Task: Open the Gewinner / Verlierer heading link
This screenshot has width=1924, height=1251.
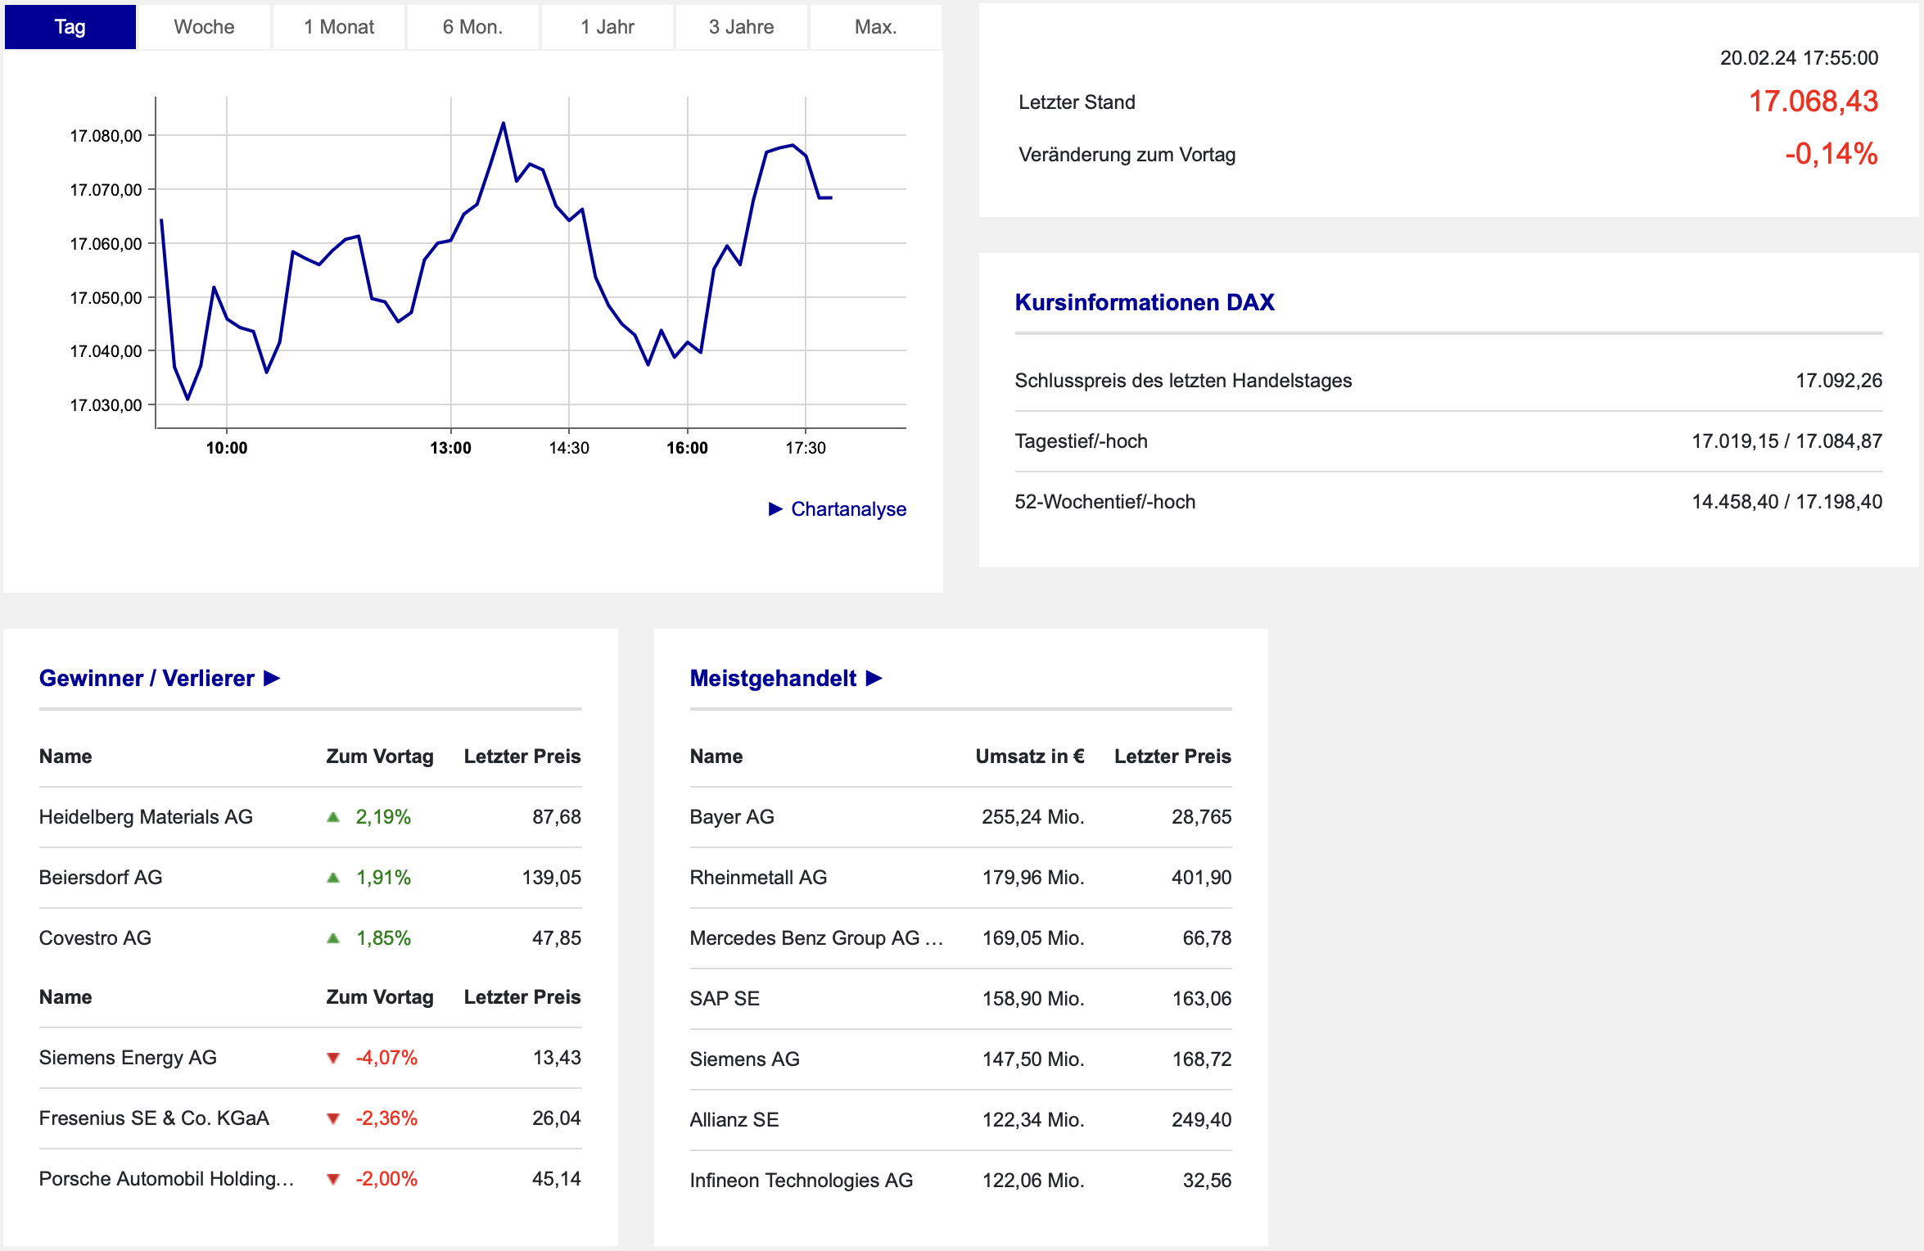Action: [x=147, y=678]
